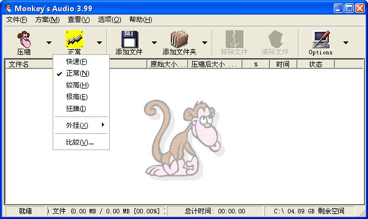368x219 pixels.
Task: Open the dropdown arrow beside 添加文件夹
Action: pyautogui.click(x=204, y=43)
